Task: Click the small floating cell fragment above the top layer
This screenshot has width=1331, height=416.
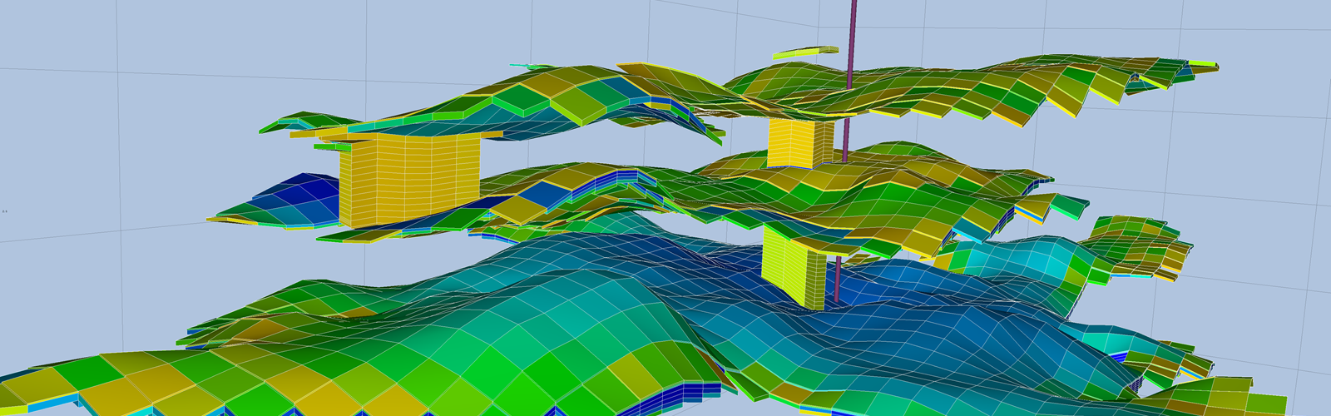Action: [x=804, y=53]
